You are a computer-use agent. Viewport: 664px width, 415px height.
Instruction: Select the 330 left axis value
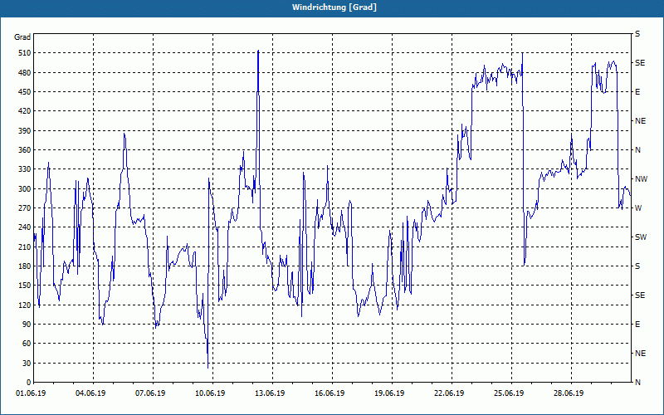25,169
